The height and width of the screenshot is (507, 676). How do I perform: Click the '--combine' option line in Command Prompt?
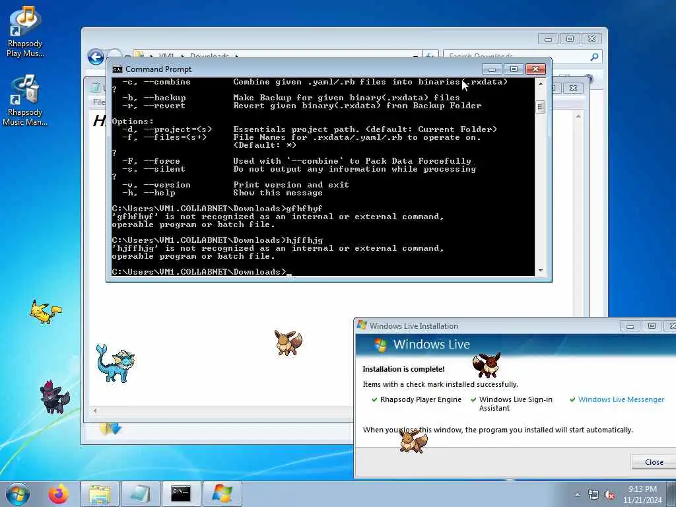pos(315,82)
